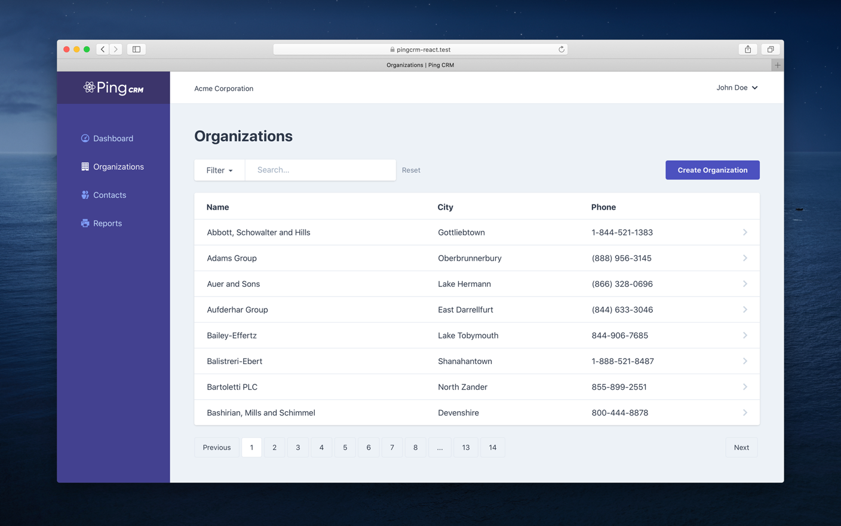Select the Organizations building icon in sidebar

(x=85, y=167)
